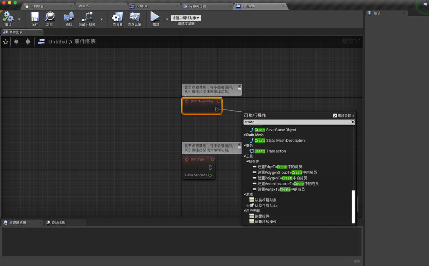Toggle Hide Unrelated (隐藏不相关) icon
This screenshot has height=266, width=429.
(87, 17)
